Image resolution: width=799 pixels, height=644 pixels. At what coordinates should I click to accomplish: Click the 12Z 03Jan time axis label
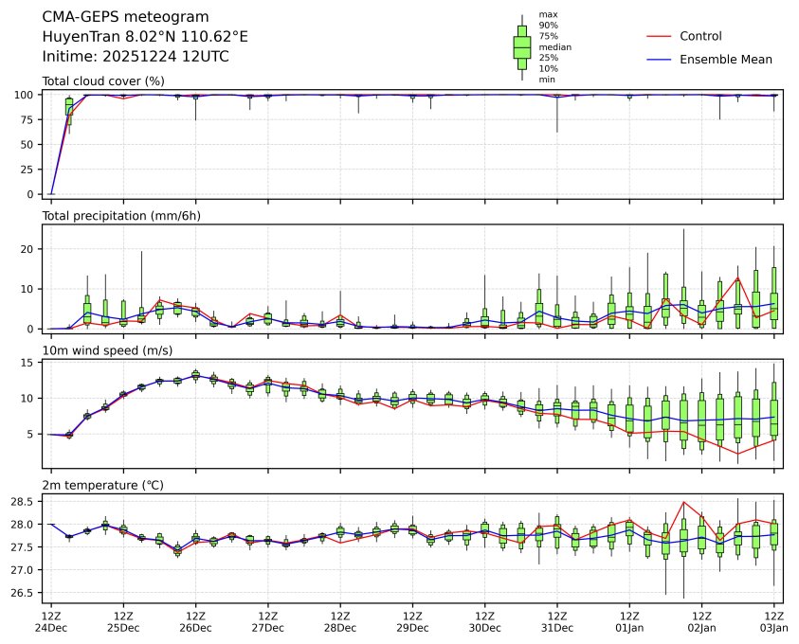[773, 621]
